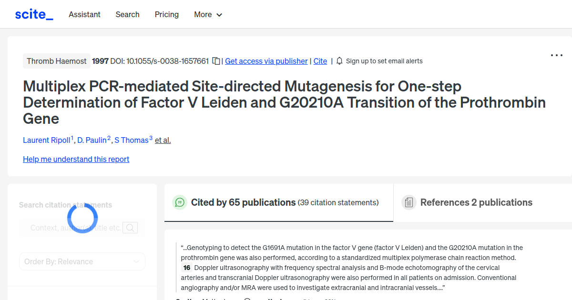Open the Assistant menu item
The height and width of the screenshot is (300, 572).
coord(84,14)
